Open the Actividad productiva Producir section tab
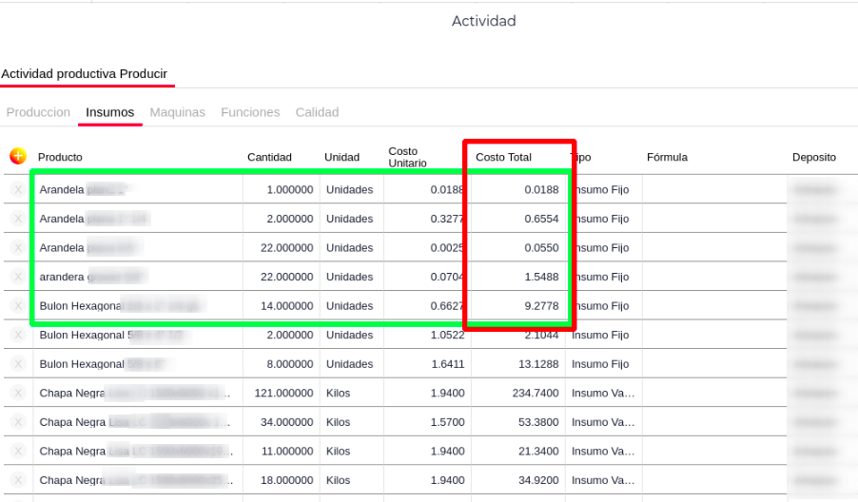The width and height of the screenshot is (858, 502). coord(84,73)
